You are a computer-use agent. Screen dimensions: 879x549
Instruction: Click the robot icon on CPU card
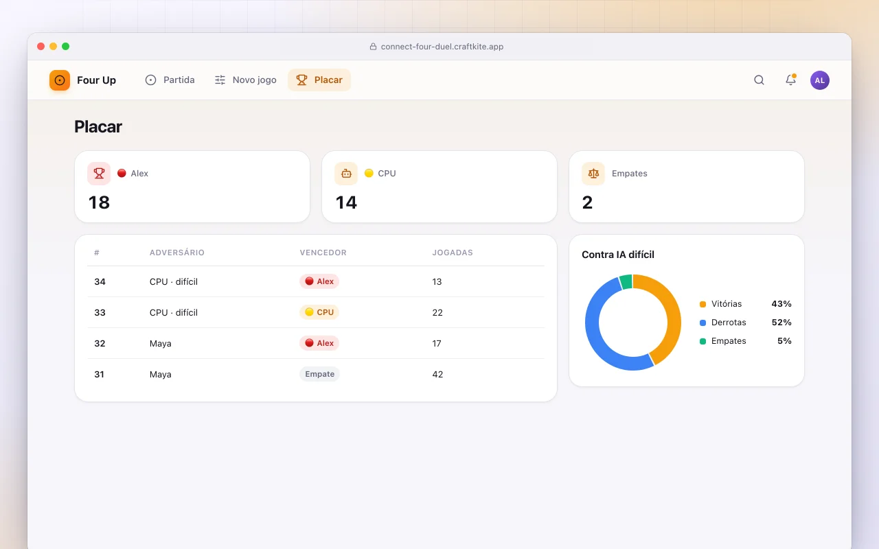[x=346, y=174]
